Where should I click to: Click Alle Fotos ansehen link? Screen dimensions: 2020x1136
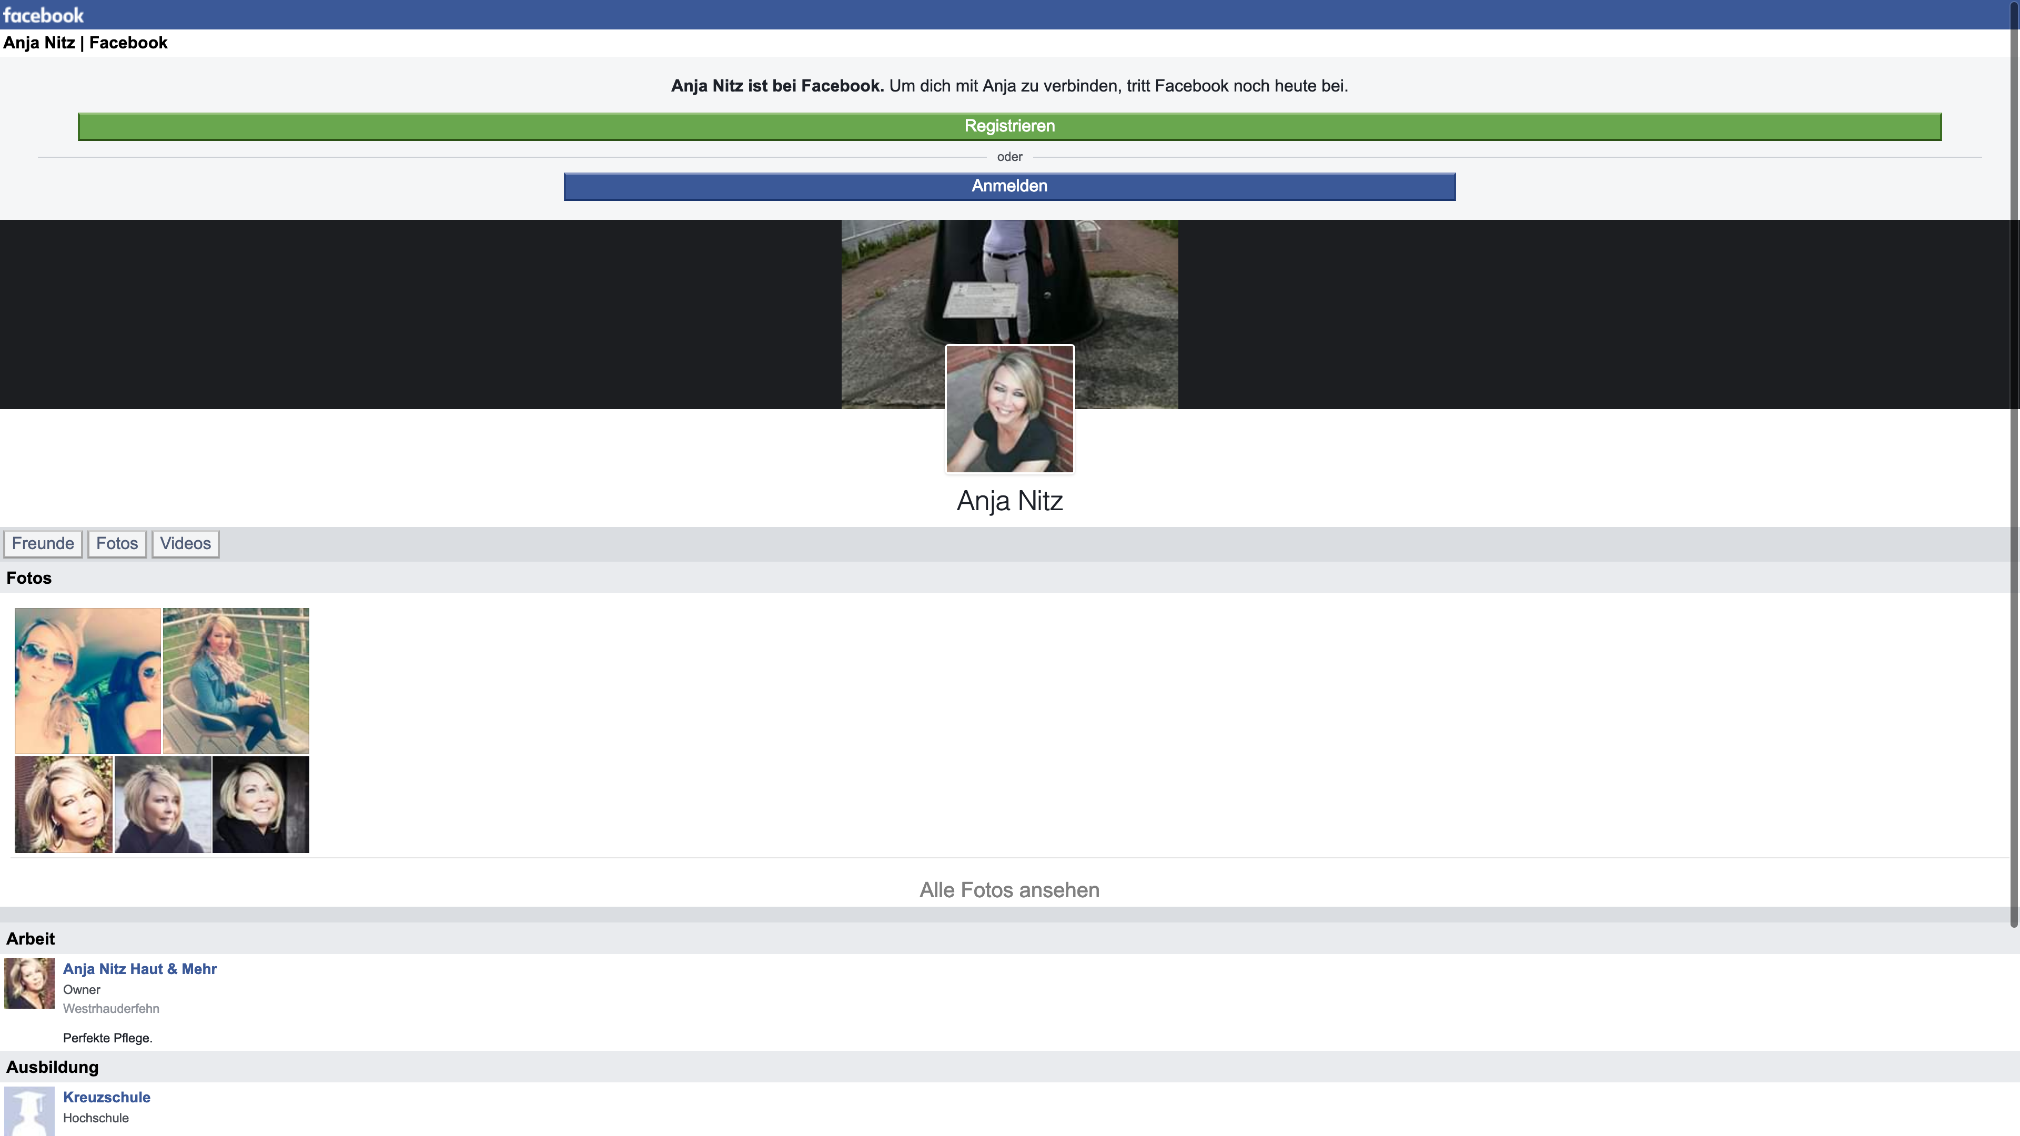[x=1009, y=890]
